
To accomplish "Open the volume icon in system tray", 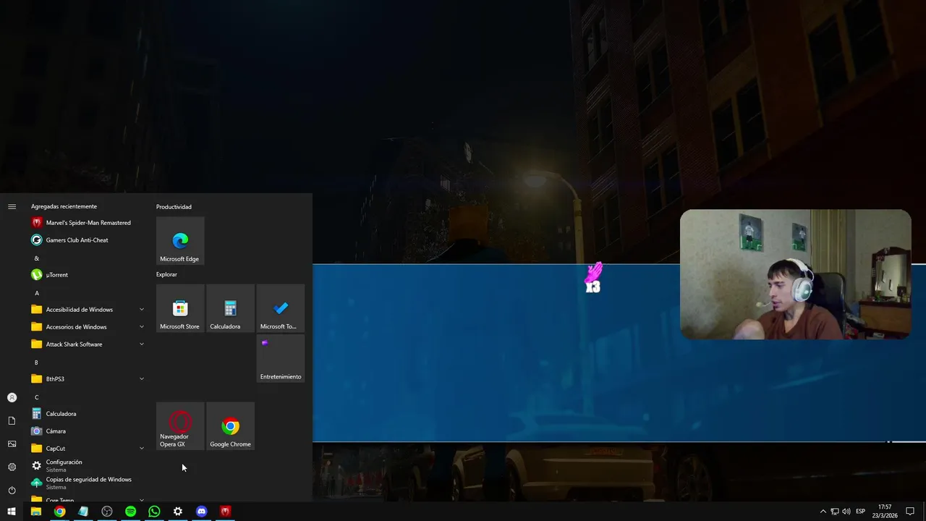I will [x=846, y=512].
